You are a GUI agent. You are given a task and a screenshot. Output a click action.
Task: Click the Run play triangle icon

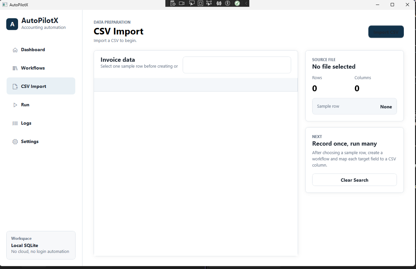tap(15, 105)
